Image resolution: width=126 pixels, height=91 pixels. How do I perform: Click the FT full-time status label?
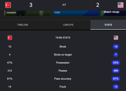click(64, 5)
